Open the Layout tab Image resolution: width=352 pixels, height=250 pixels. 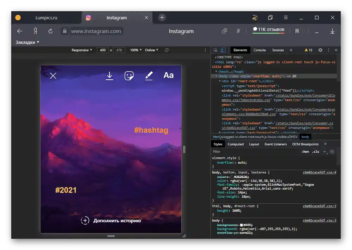point(254,144)
